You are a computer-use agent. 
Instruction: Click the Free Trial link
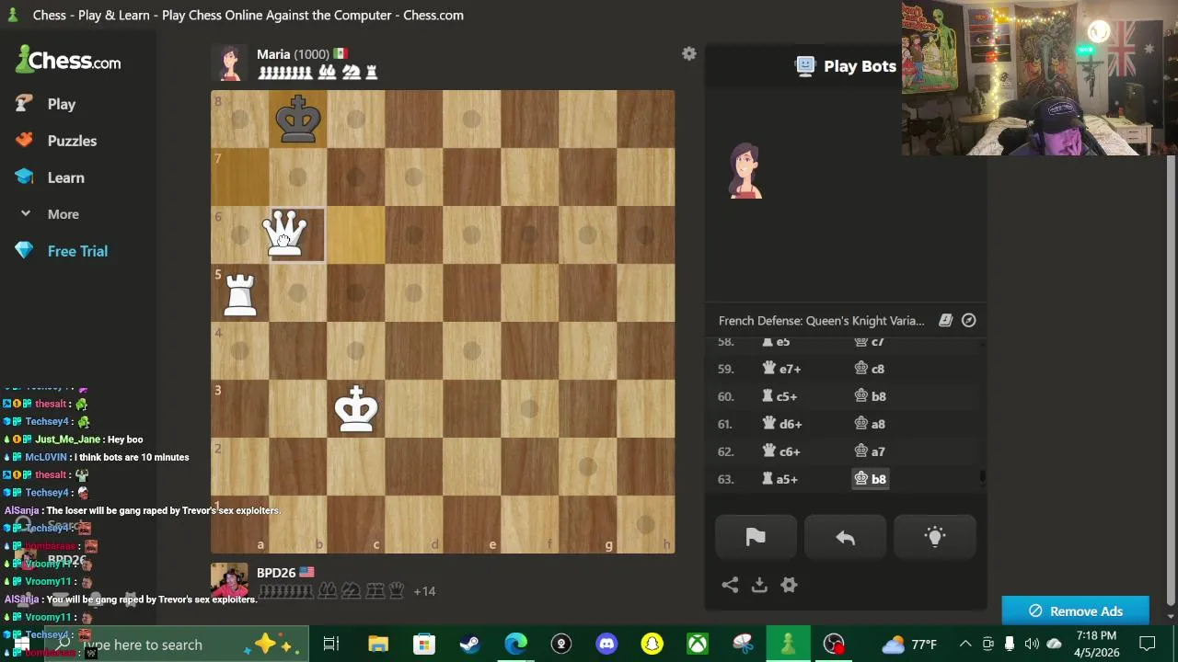pos(77,251)
